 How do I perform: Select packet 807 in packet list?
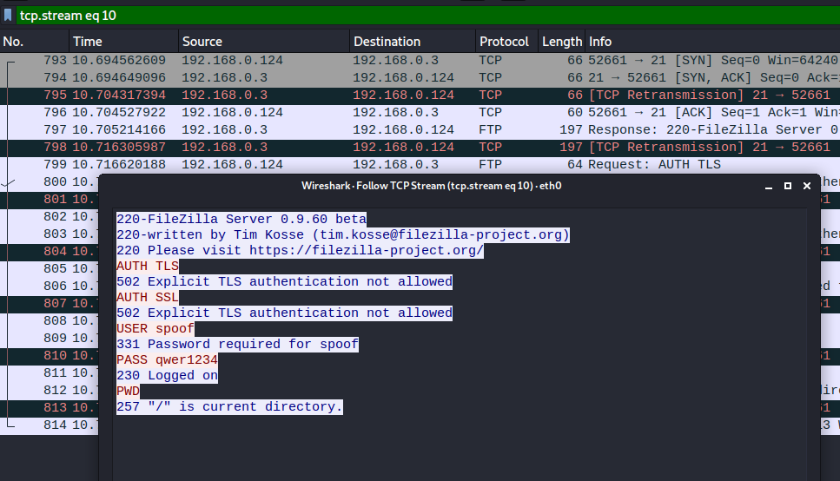point(50,304)
